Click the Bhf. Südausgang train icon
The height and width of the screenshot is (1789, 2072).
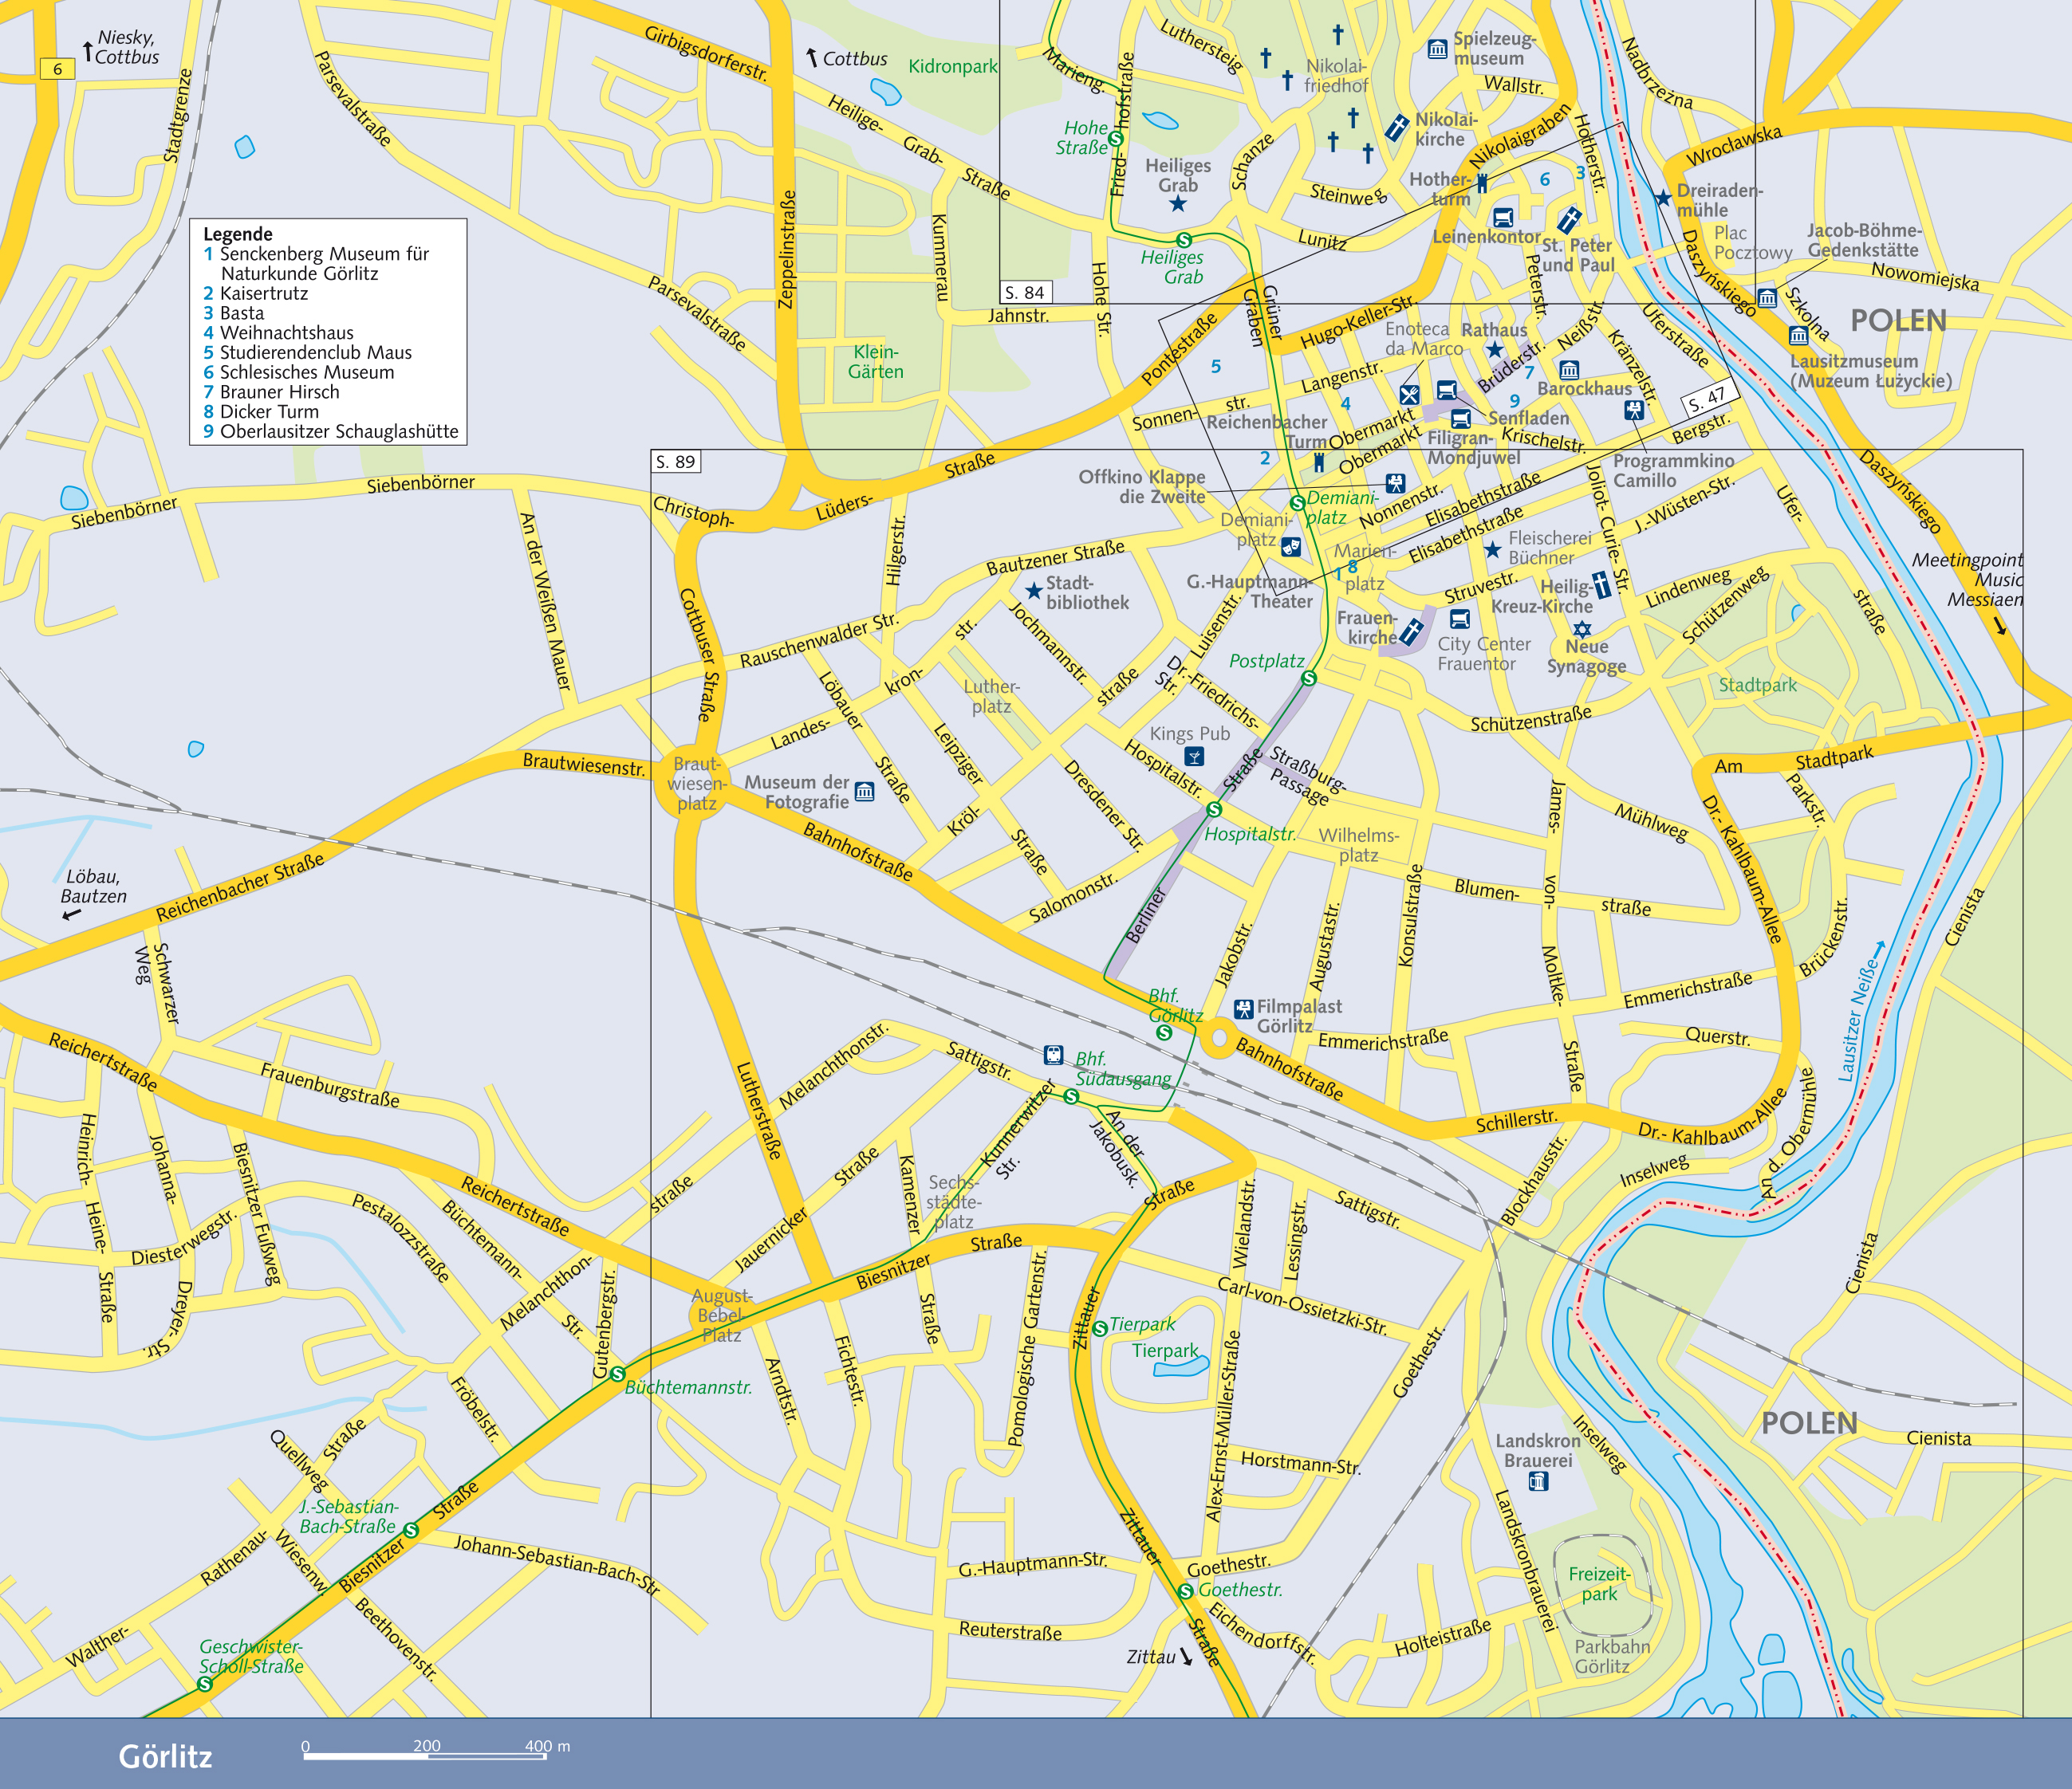pos(1053,1055)
